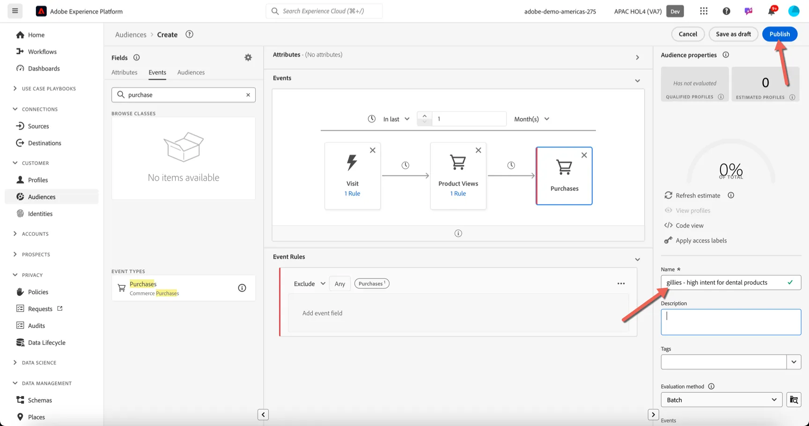Remove the Visit event card

coord(373,150)
